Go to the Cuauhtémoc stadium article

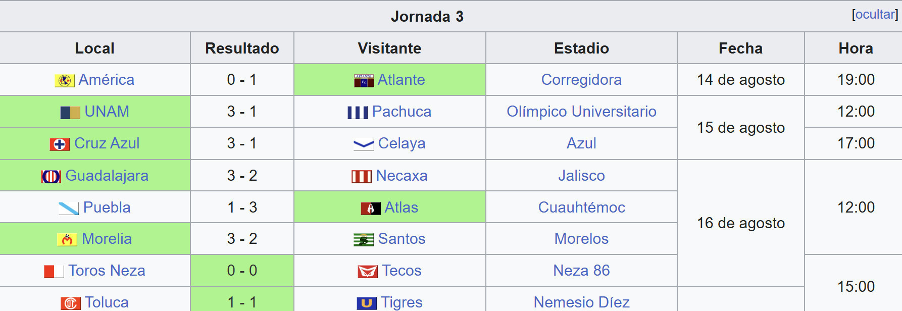(x=581, y=208)
